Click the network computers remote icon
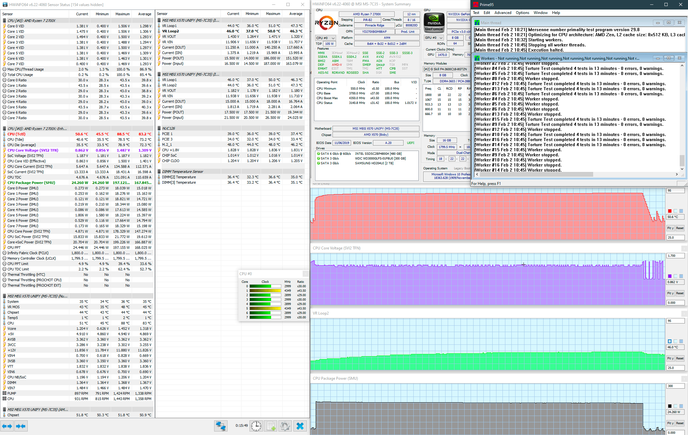The width and height of the screenshot is (688, 435). 221,426
